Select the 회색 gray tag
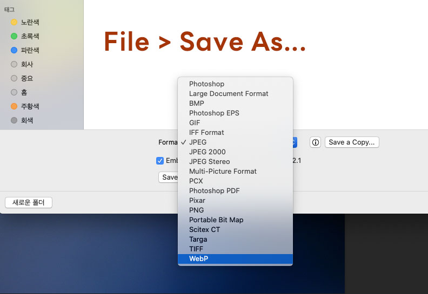The width and height of the screenshot is (428, 294). pos(22,120)
